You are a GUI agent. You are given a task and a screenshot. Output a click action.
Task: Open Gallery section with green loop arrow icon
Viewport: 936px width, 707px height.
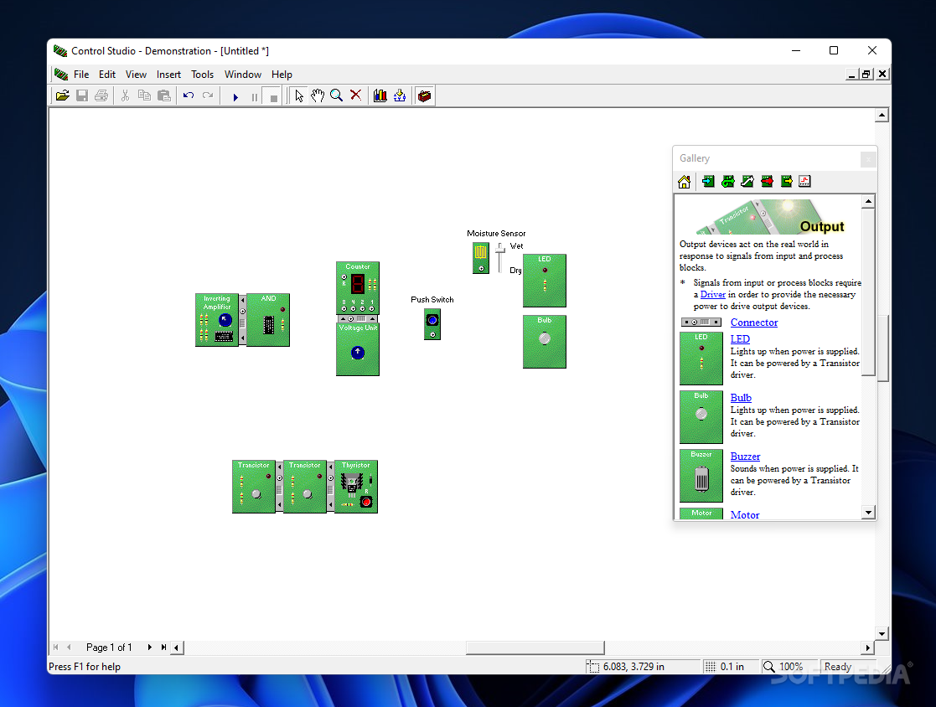tap(727, 182)
